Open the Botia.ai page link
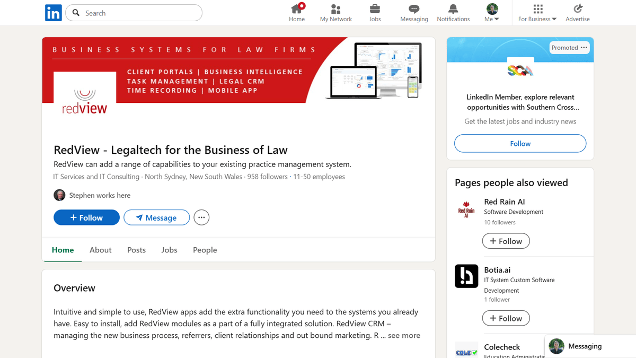The width and height of the screenshot is (636, 358). (x=497, y=270)
